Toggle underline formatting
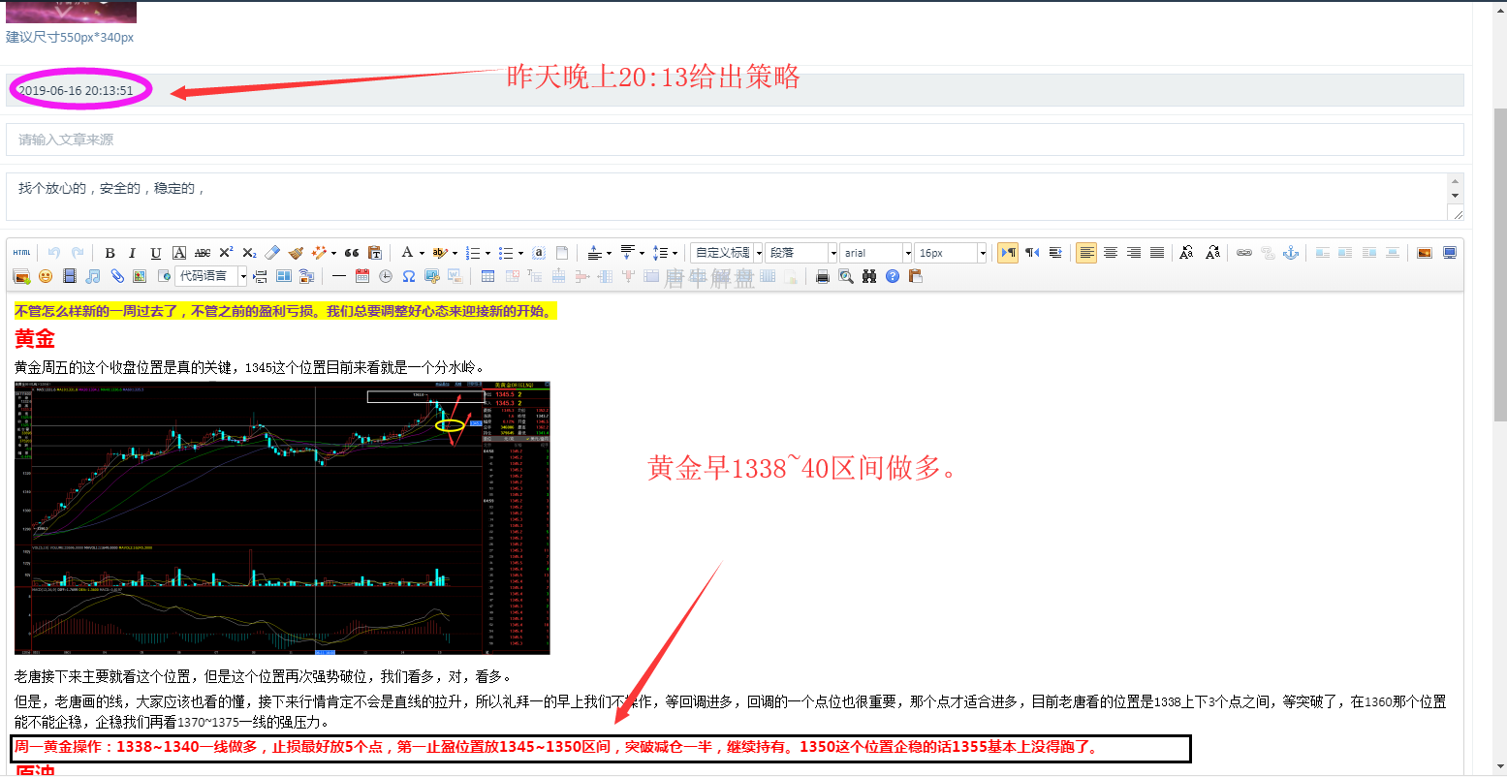Viewport: 1507px width, 777px height. coord(155,253)
